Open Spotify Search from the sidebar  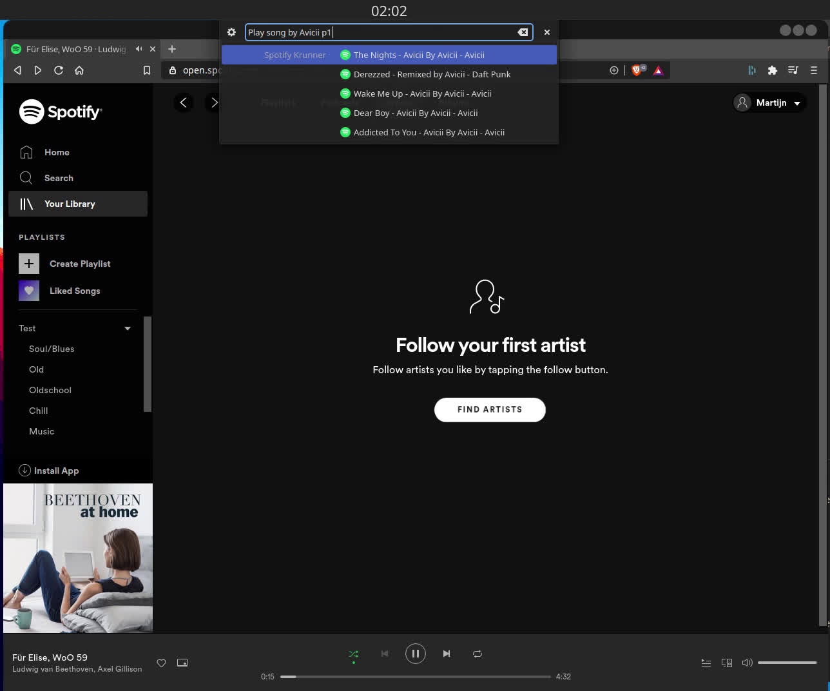coord(58,178)
